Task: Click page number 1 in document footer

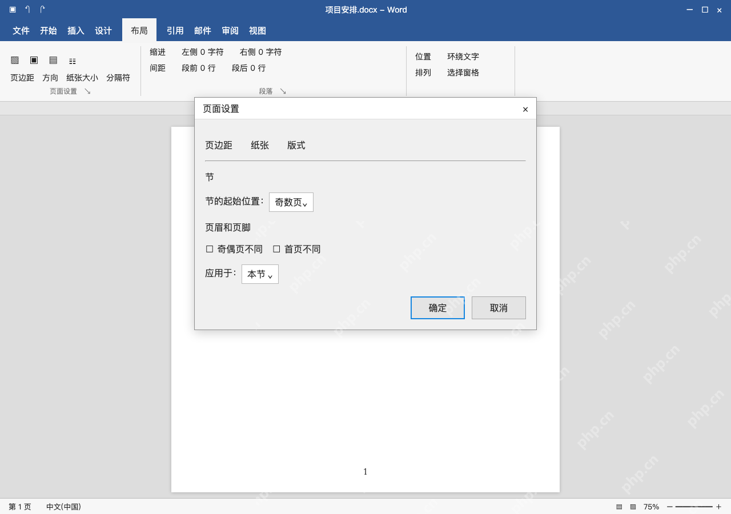Action: 365,472
